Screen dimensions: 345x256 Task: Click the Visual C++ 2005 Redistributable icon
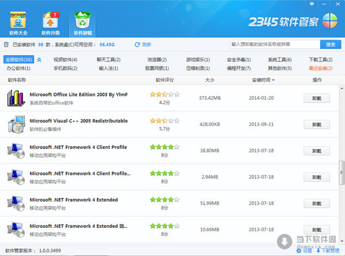point(16,124)
